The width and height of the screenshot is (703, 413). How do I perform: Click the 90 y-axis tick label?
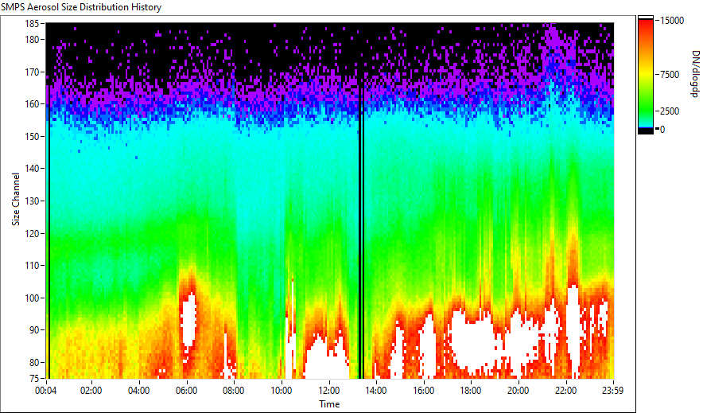34,330
